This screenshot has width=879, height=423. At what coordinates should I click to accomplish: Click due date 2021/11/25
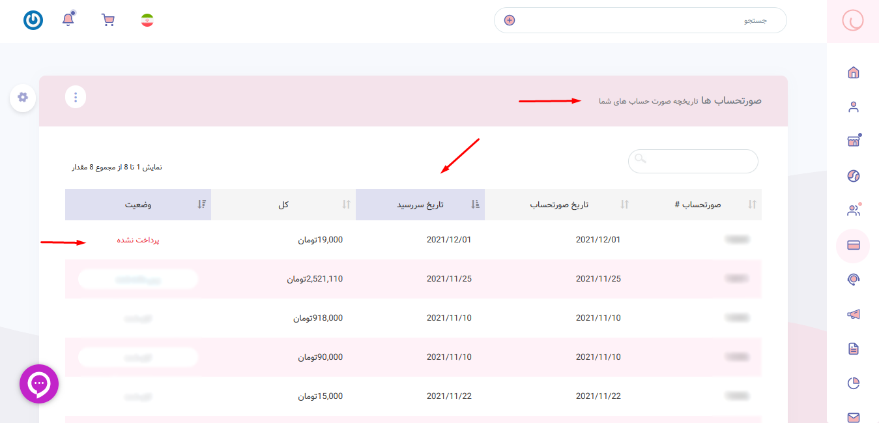point(449,279)
